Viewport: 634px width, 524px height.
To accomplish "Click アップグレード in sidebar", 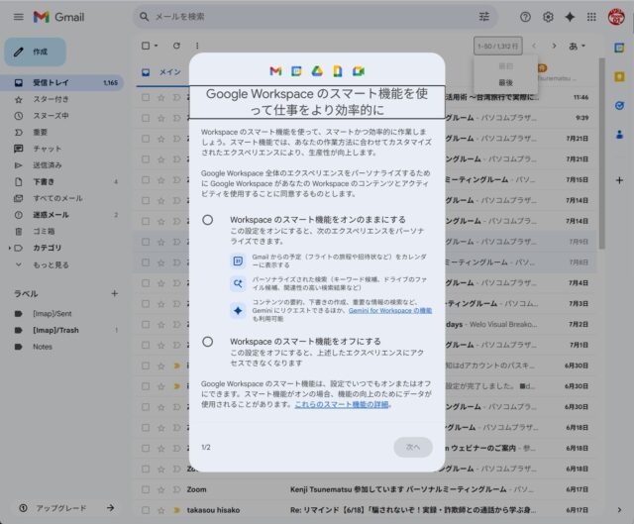I will [61, 508].
